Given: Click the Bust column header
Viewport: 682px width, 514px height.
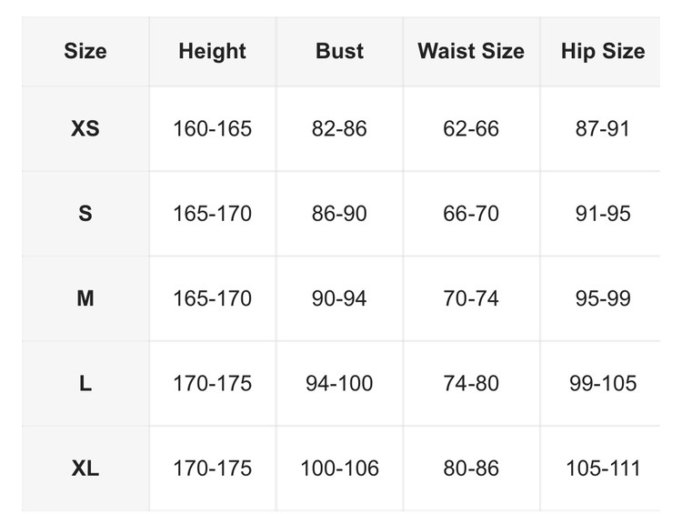Looking at the screenshot, I should pos(339,51).
